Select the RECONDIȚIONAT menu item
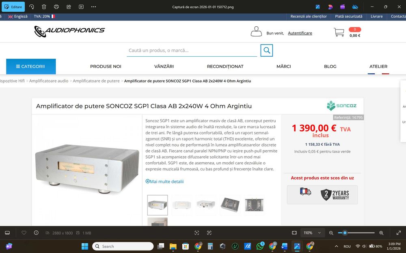This screenshot has width=406, height=253. point(225,66)
